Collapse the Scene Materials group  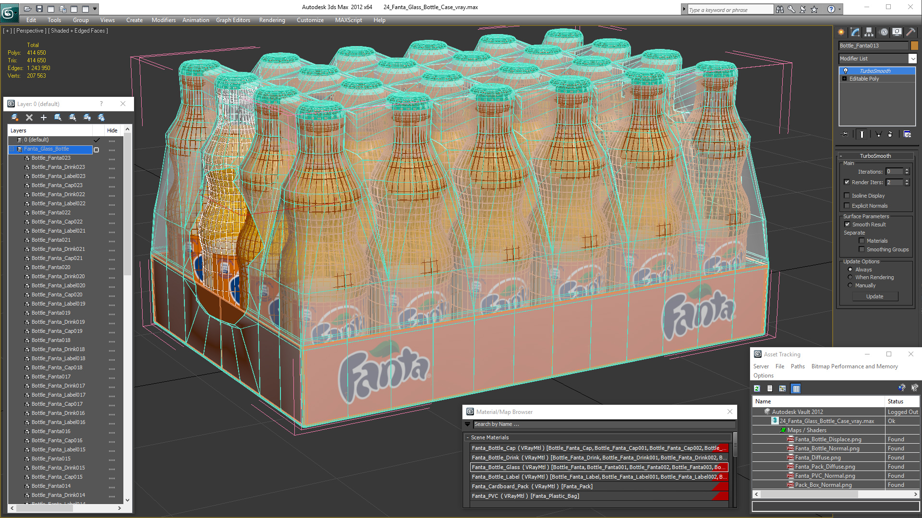tap(468, 437)
